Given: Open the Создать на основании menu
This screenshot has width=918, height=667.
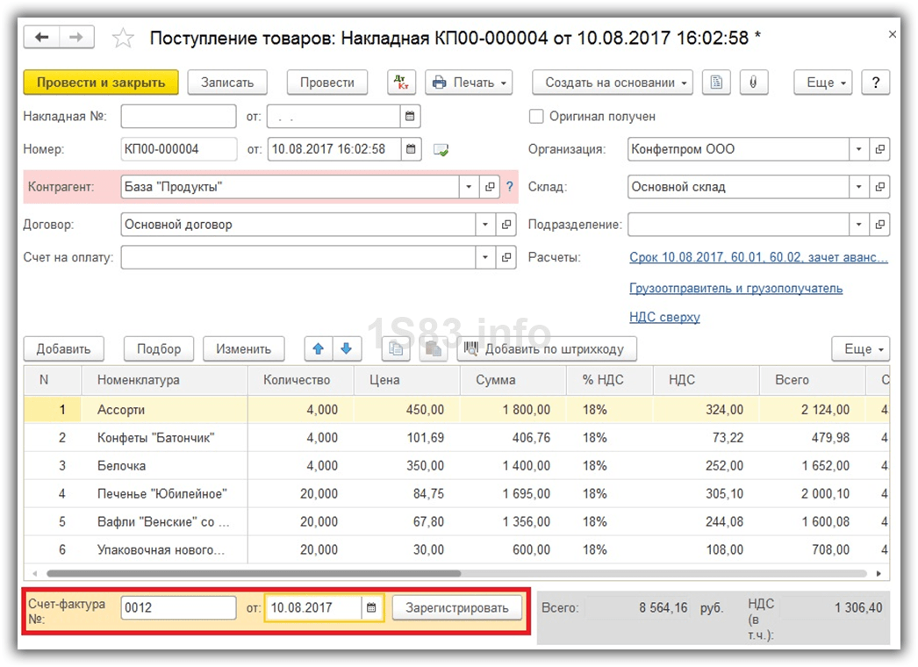Looking at the screenshot, I should (612, 82).
